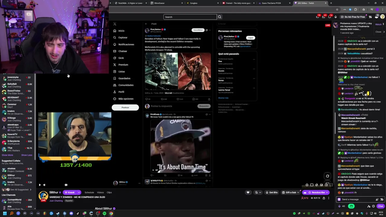Image resolution: width=386 pixels, height=217 pixels.
Task: Open the Resuscribe dropdown chevron
Action: pyautogui.click(x=327, y=192)
